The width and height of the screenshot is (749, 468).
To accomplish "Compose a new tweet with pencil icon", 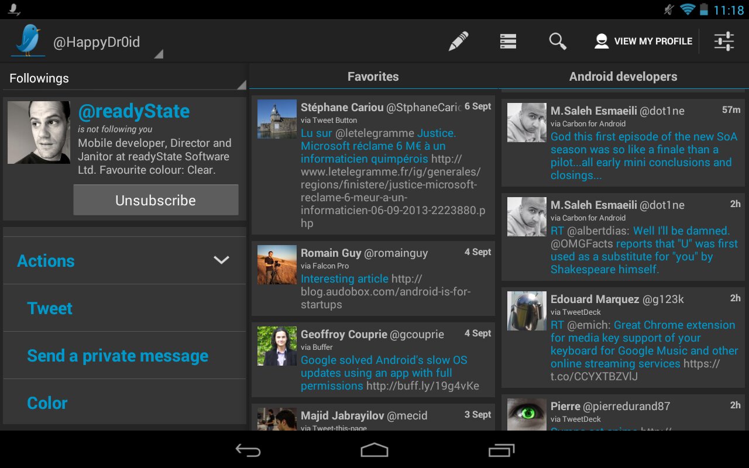I will click(x=458, y=41).
